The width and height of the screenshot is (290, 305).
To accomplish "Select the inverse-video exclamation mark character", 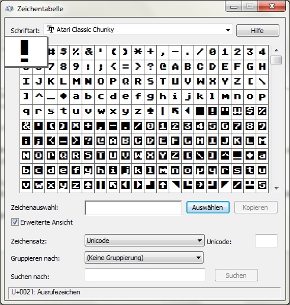I will pos(212,111).
